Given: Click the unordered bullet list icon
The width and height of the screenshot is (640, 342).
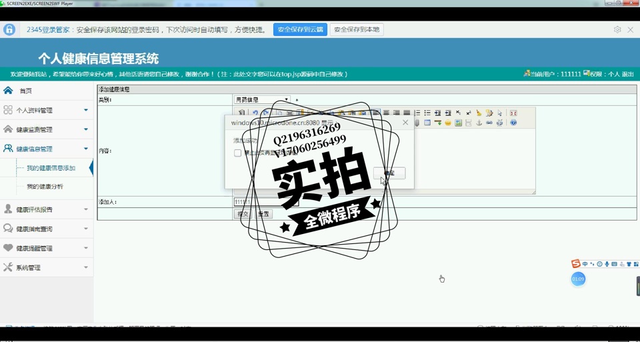Looking at the screenshot, I should click(x=427, y=113).
